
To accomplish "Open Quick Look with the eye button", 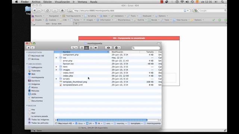I will coord(108,48).
